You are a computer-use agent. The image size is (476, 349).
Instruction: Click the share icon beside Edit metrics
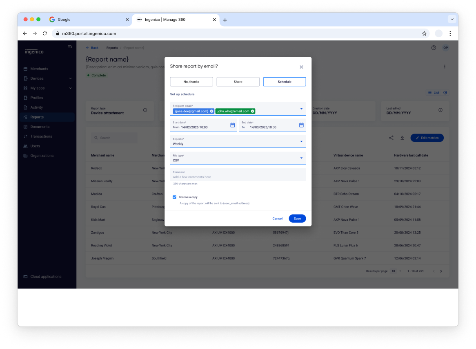(391, 138)
